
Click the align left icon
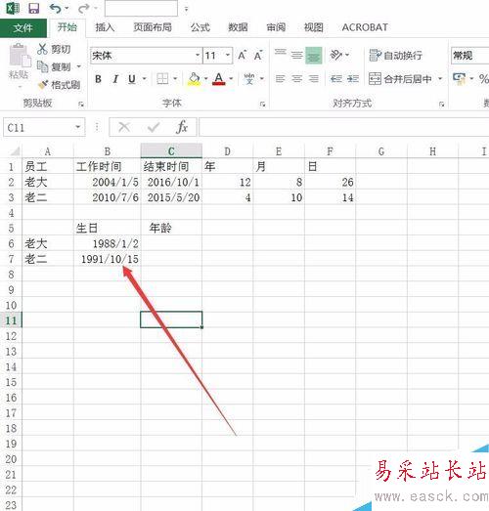[x=281, y=78]
